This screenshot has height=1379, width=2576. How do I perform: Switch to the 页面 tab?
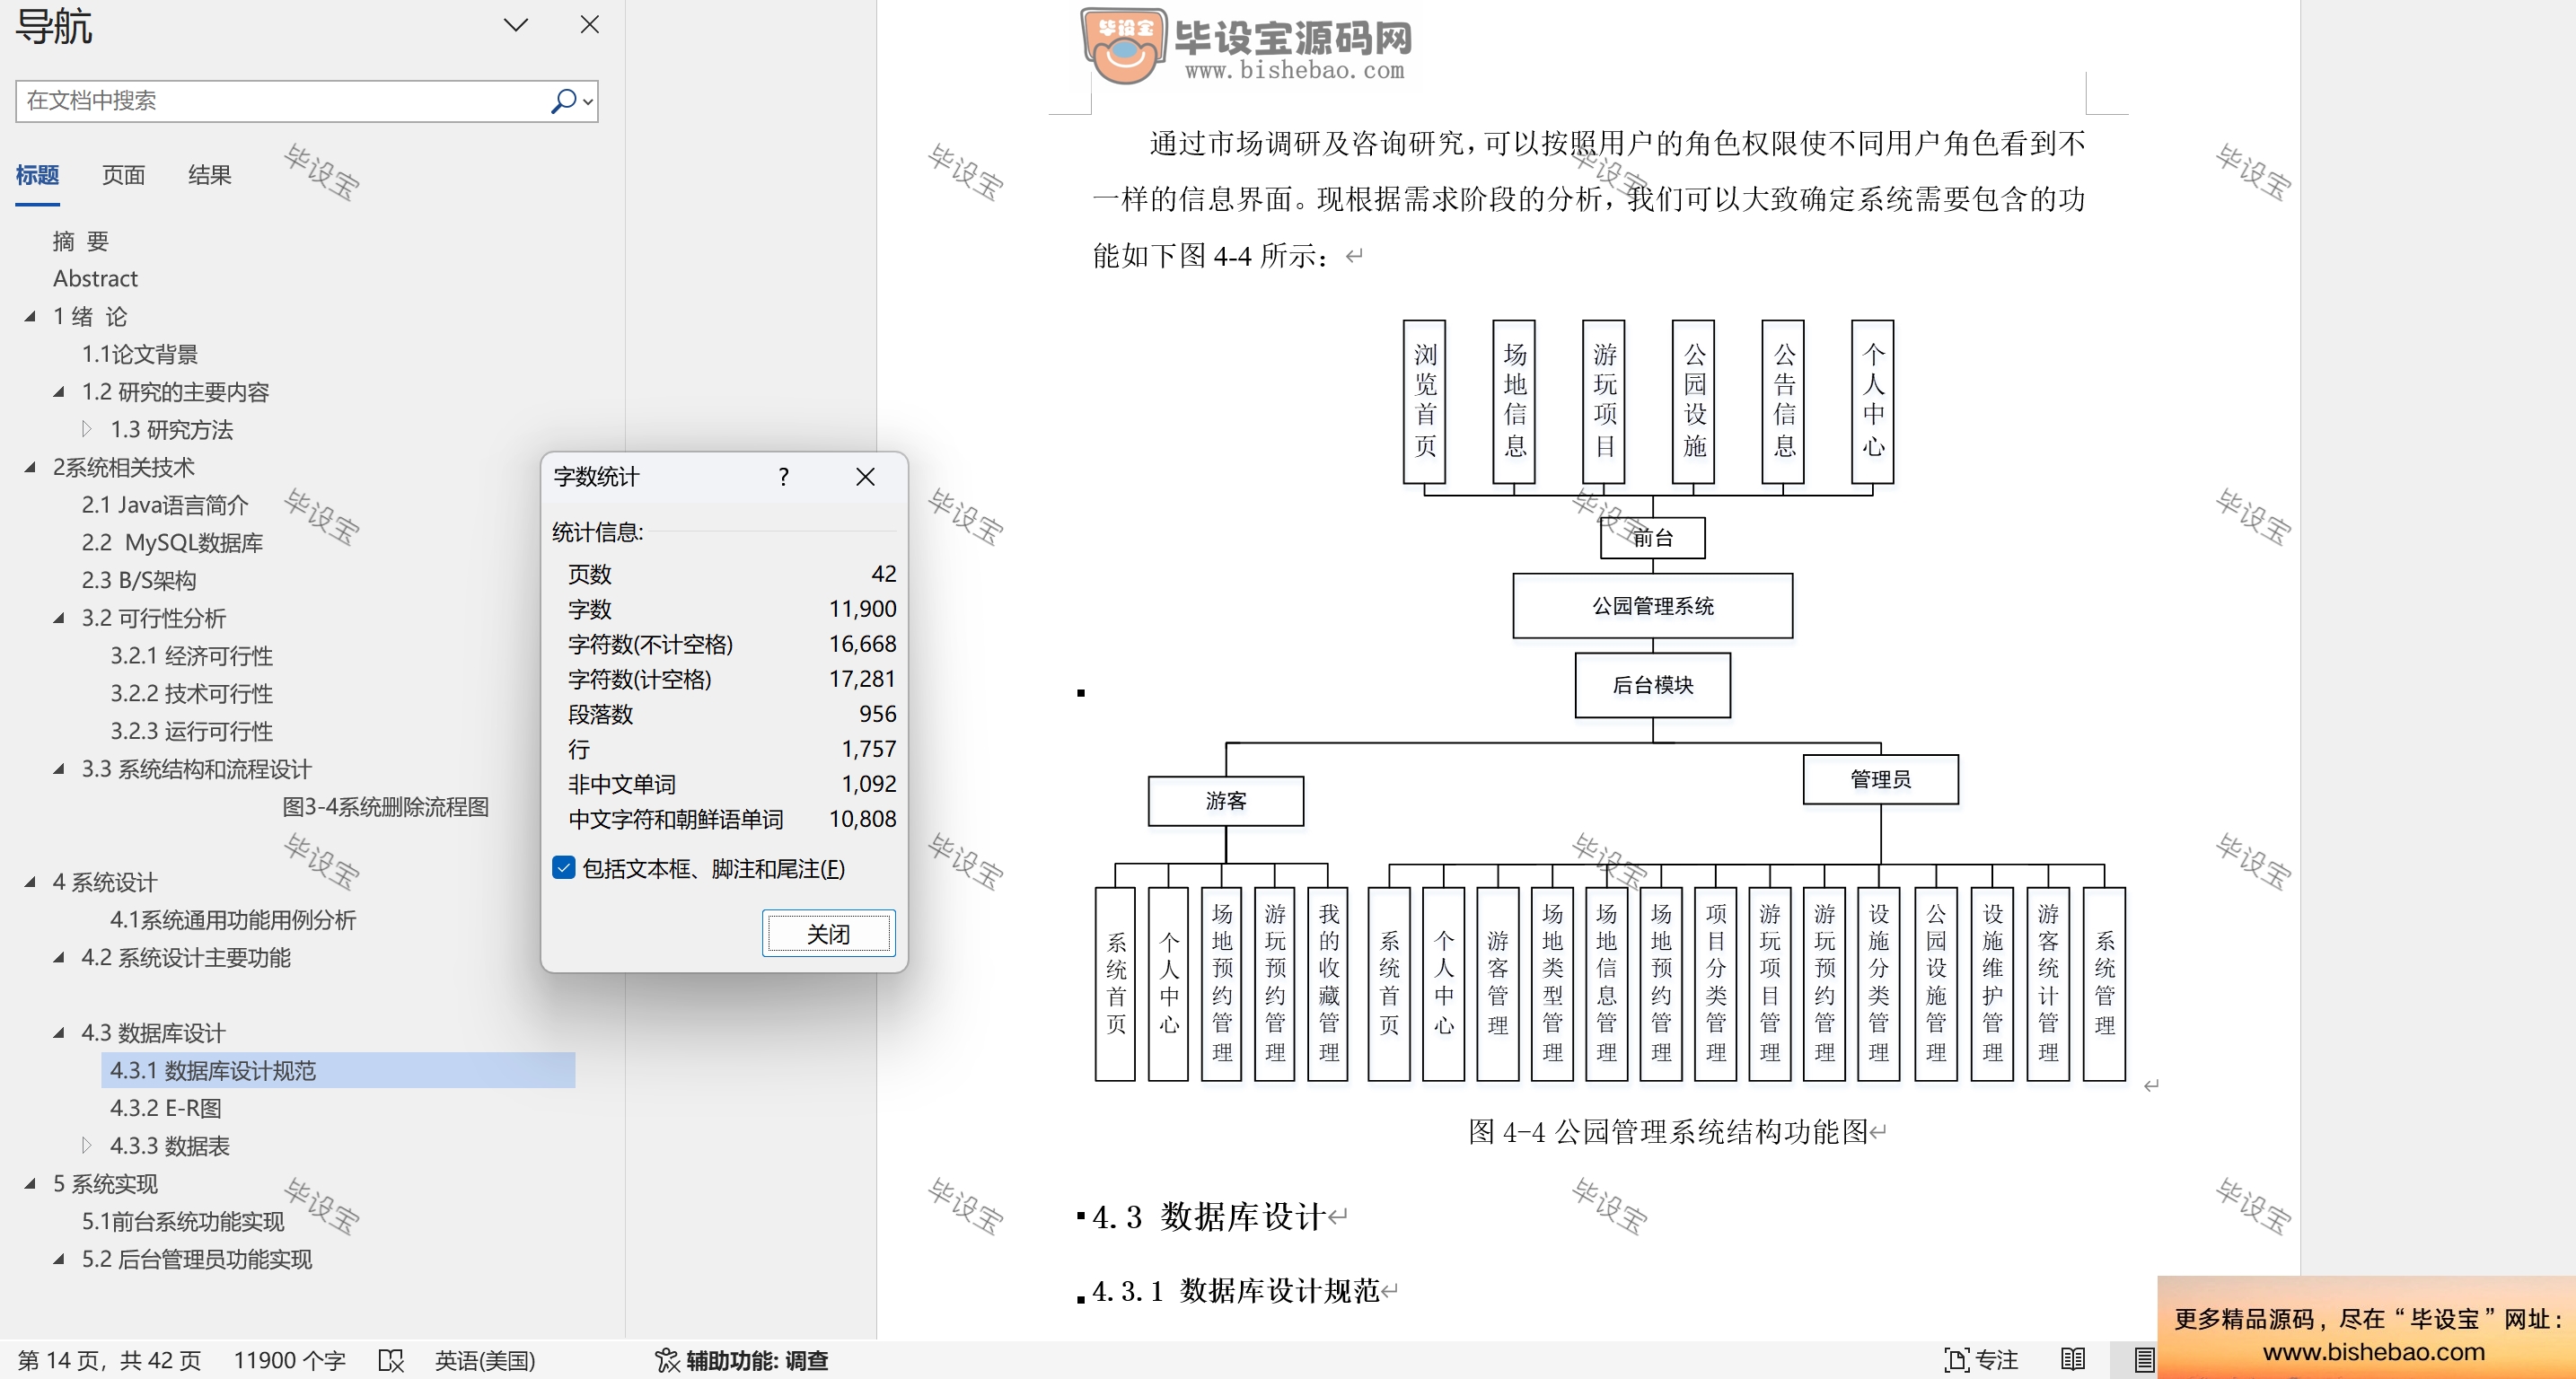coord(123,175)
